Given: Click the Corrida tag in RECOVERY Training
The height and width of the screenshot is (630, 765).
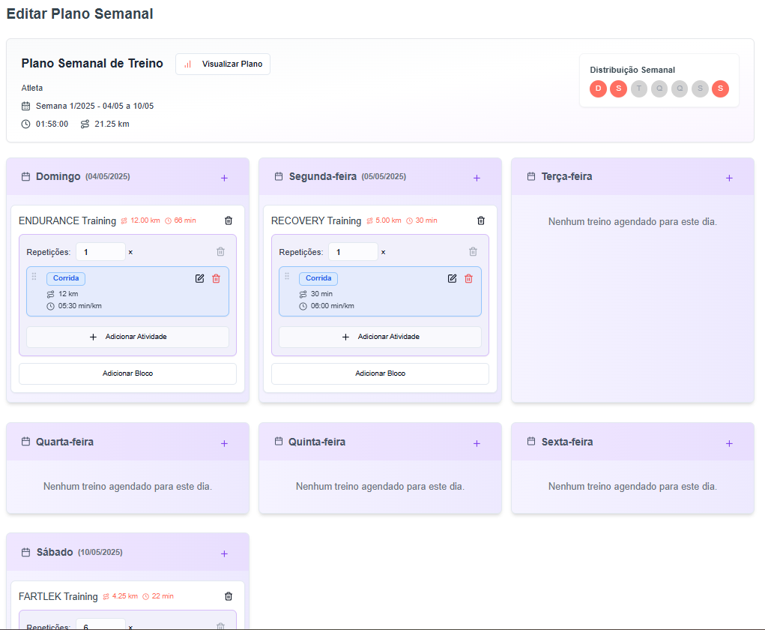Looking at the screenshot, I should (318, 278).
